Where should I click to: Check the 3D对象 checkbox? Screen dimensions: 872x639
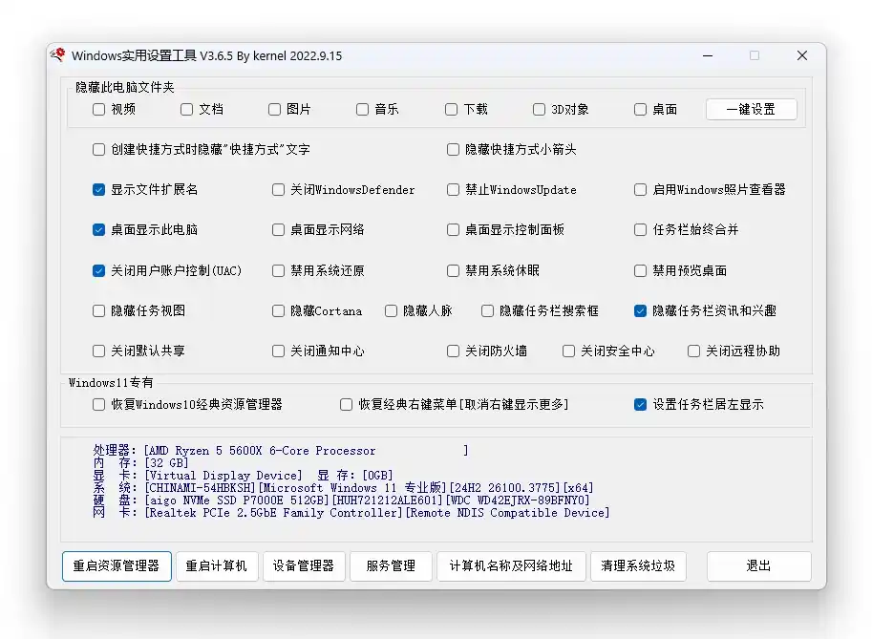pos(539,110)
